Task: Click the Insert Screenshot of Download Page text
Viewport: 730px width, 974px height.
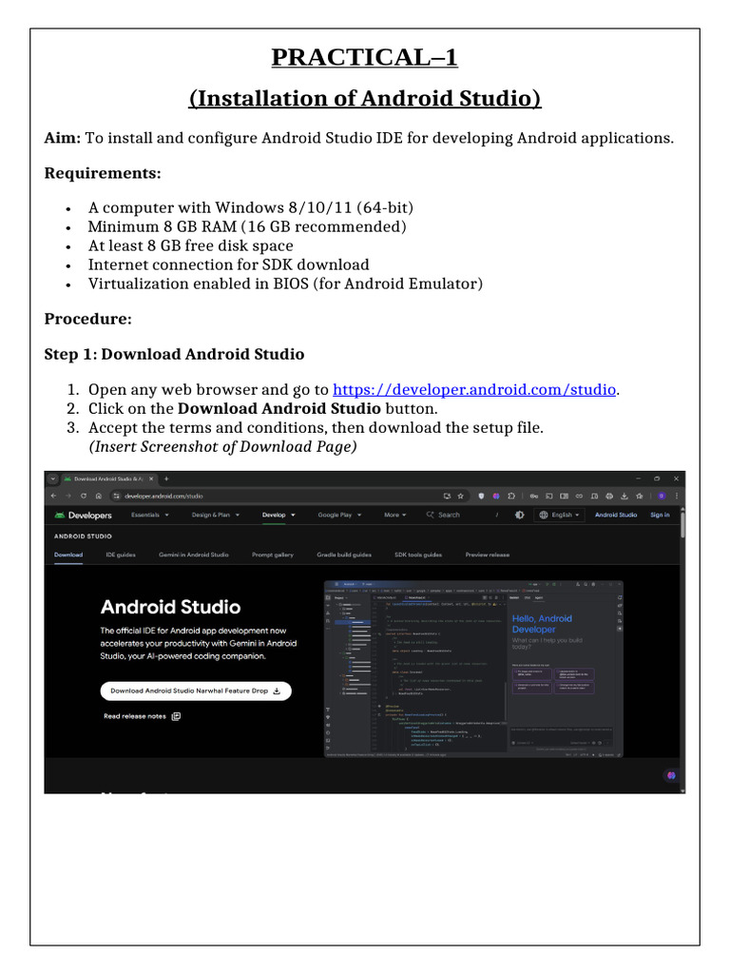Action: click(x=222, y=447)
